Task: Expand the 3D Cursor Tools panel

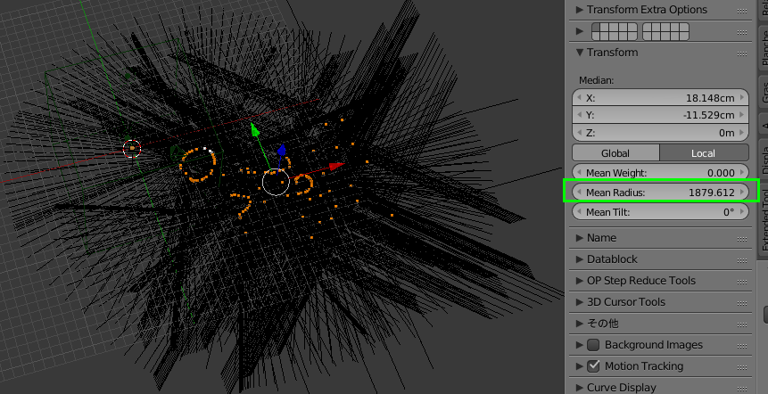Action: [580, 302]
